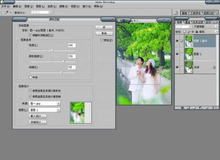Toggle link box on 背景 layer row
This screenshot has height=160, width=220.
pos(182,67)
